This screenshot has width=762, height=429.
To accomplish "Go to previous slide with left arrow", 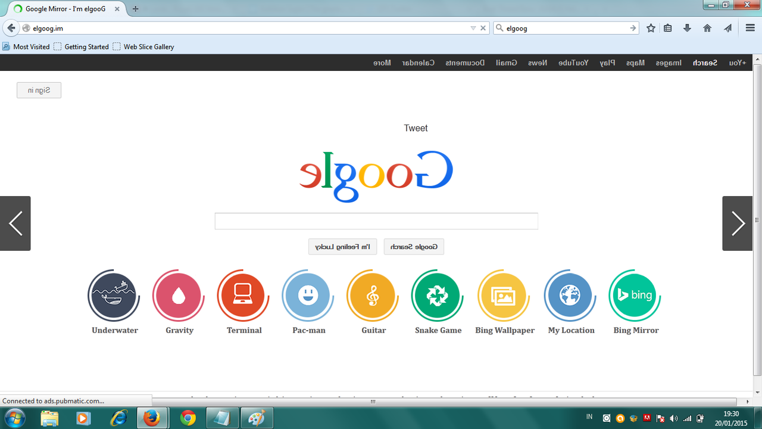I will pos(15,223).
